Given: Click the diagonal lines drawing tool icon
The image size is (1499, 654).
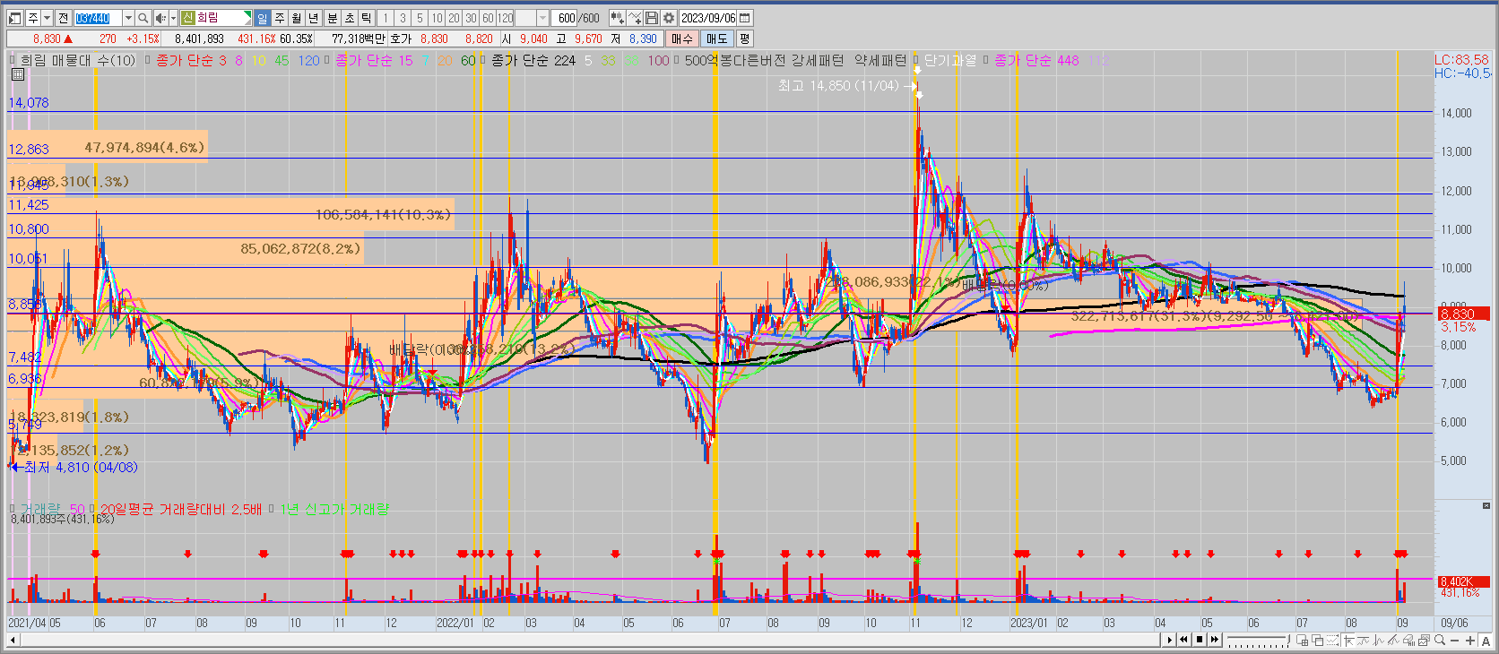Looking at the screenshot, I should pos(1394,640).
